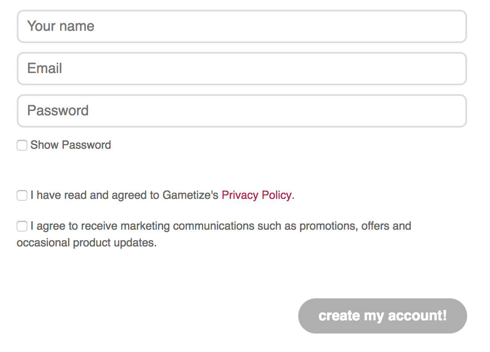490x352 pixels.
Task: Enable the marketing communications checkbox
Action: (x=22, y=226)
